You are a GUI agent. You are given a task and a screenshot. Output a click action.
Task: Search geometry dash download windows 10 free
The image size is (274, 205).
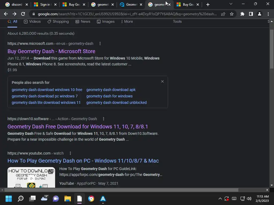[47, 90]
